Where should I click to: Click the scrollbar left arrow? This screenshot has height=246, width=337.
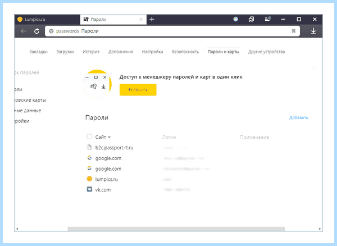click(17, 229)
